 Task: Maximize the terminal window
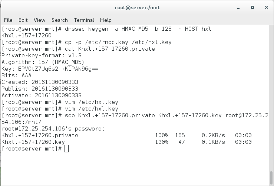[252, 7]
